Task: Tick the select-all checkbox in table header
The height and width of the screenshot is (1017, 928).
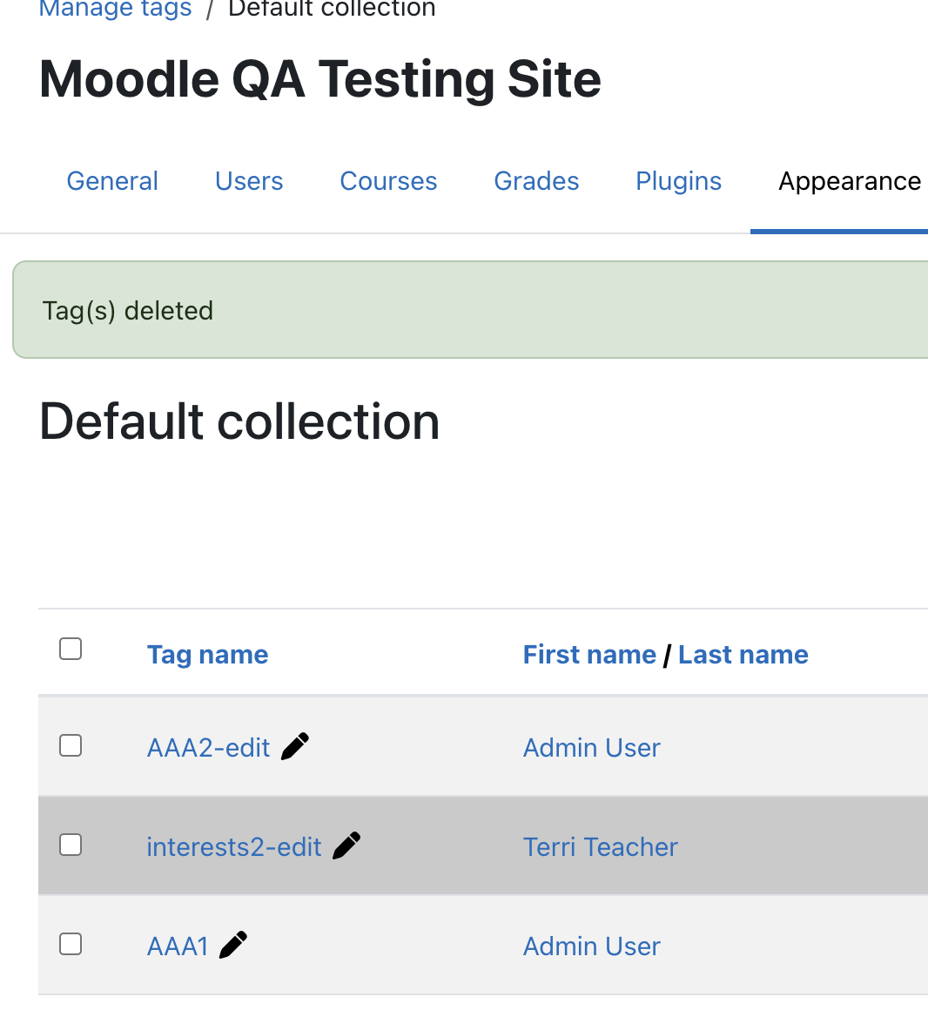Action: point(70,649)
